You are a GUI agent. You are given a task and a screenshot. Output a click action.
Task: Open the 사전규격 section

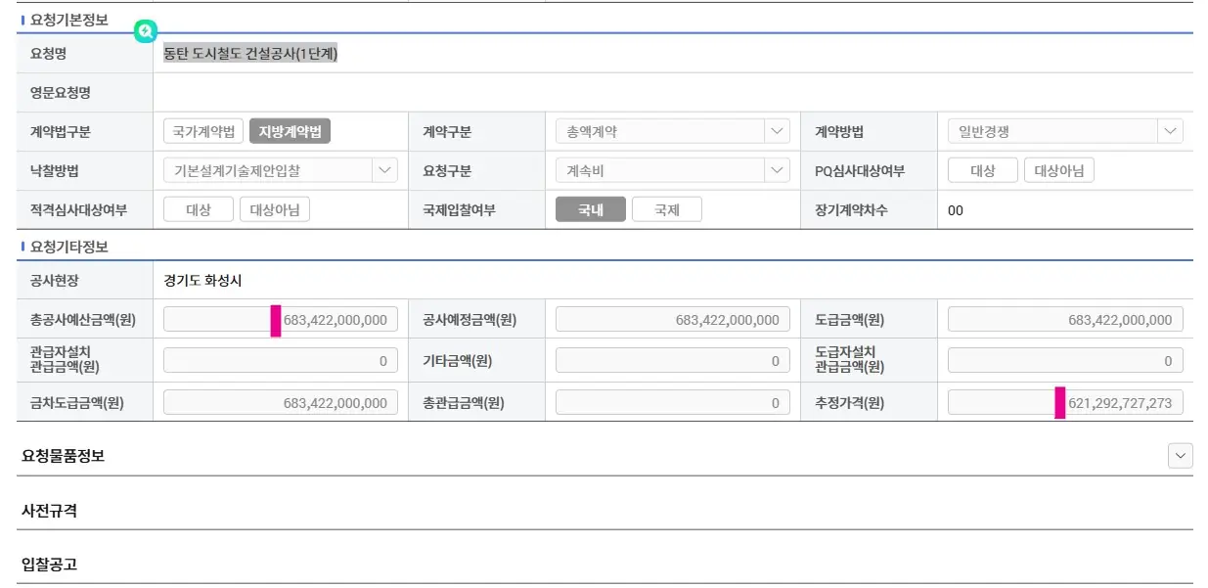coord(50,511)
